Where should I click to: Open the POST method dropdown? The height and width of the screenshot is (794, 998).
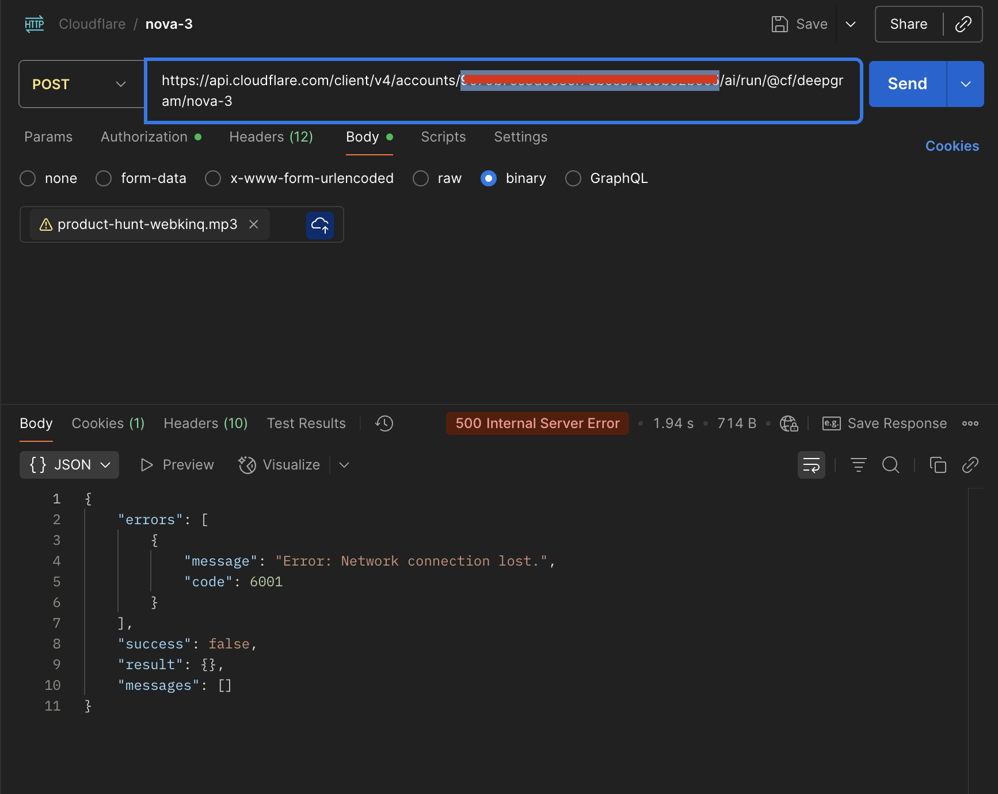(x=81, y=84)
